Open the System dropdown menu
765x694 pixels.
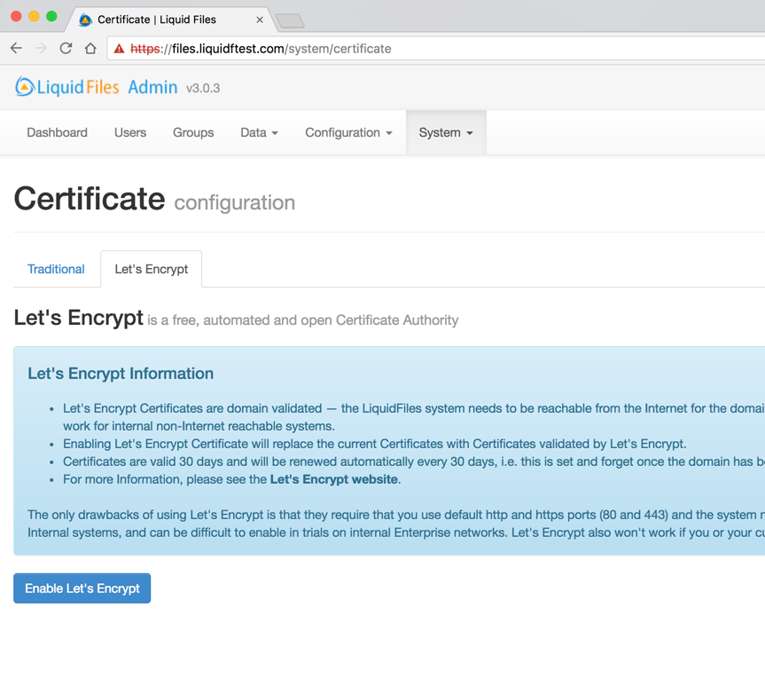click(445, 132)
